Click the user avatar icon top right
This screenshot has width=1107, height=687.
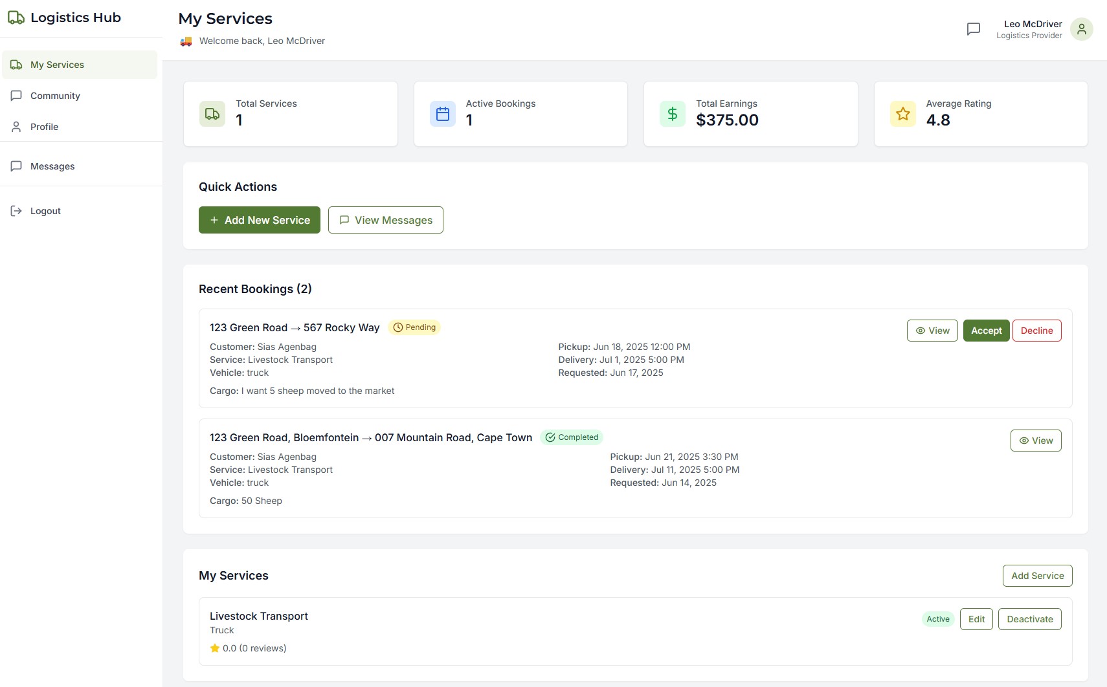(x=1080, y=29)
